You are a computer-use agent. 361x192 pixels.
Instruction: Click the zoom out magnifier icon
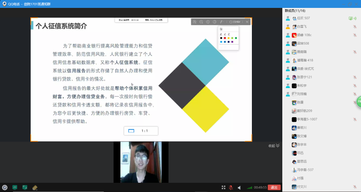tap(201, 22)
